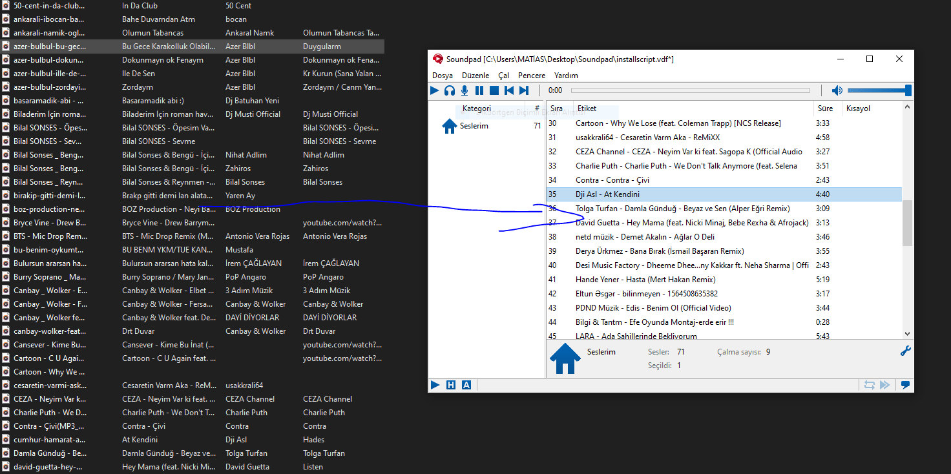Image resolution: width=951 pixels, height=474 pixels.
Task: Skip to the previous sound in Soundpad
Action: (x=509, y=91)
